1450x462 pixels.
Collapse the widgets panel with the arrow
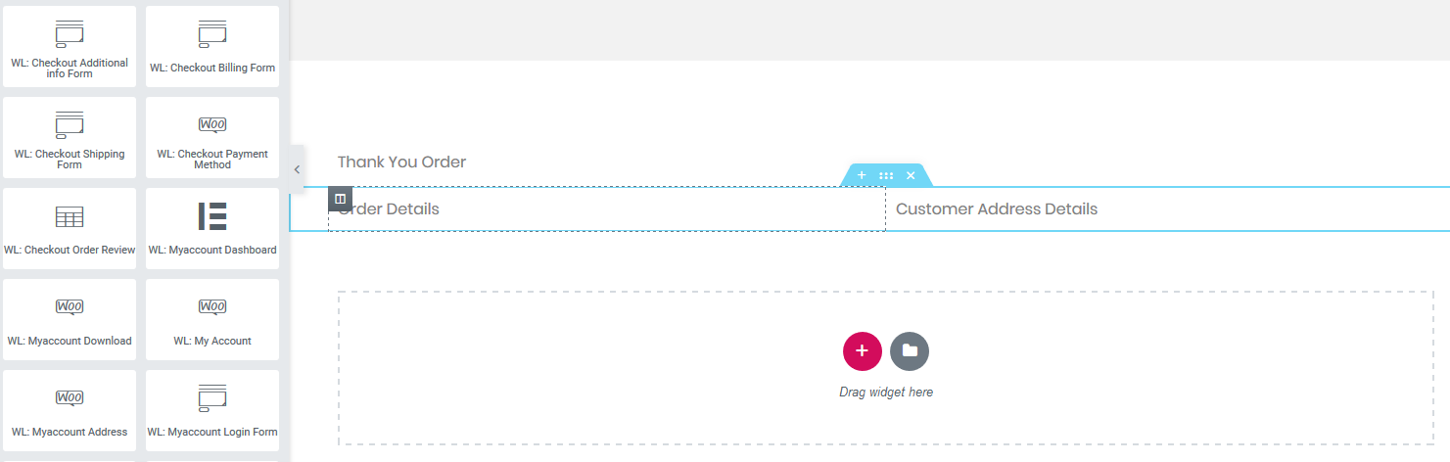[298, 169]
